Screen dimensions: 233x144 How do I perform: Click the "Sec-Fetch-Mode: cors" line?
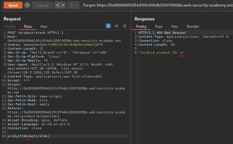(x=28, y=100)
